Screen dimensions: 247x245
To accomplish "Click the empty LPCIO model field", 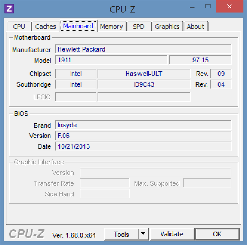I will pos(144,97).
